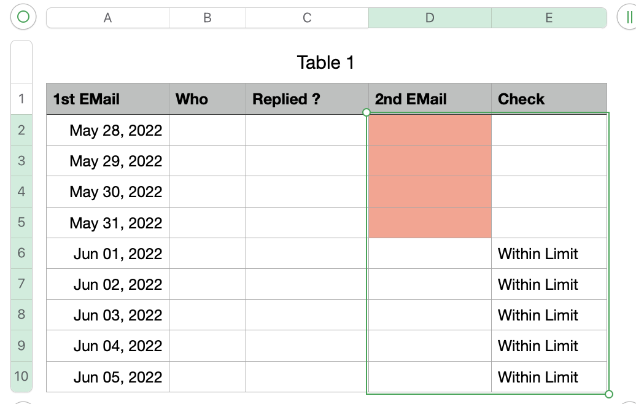Select row 1 header
This screenshot has width=636, height=404.
tap(21, 99)
